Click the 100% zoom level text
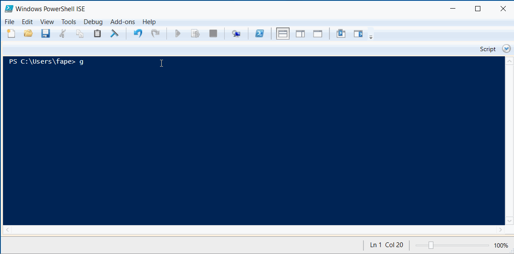Image resolution: width=514 pixels, height=254 pixels. (501, 245)
